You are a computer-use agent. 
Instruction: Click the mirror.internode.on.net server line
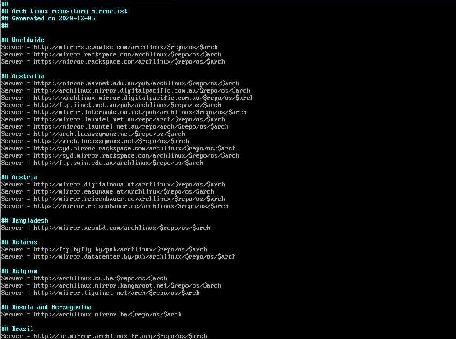(124, 112)
